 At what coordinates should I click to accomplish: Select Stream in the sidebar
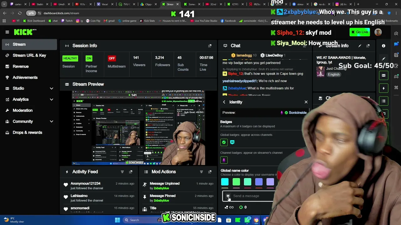29,44
